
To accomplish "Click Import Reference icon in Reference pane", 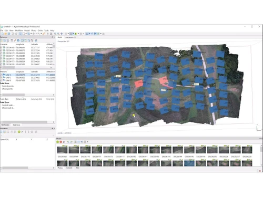I will 2,40.
